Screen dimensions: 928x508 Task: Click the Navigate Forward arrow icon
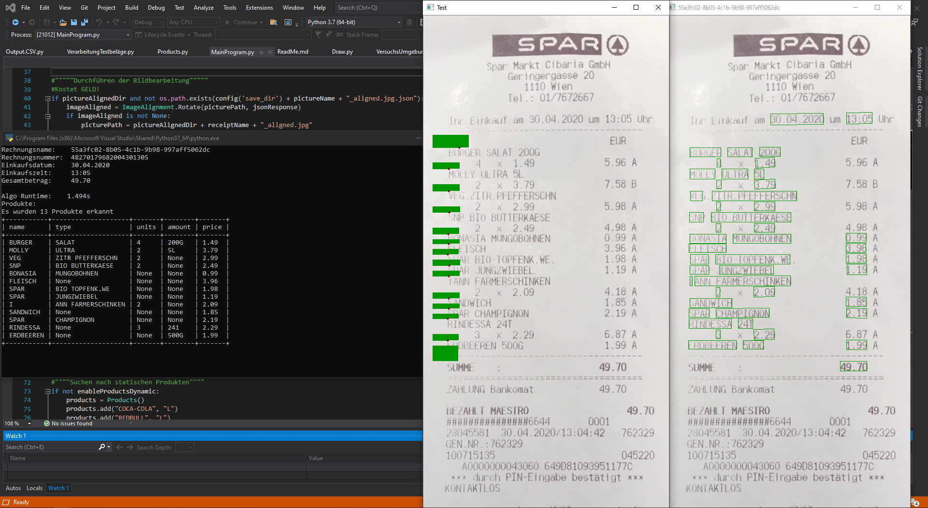pyautogui.click(x=32, y=22)
